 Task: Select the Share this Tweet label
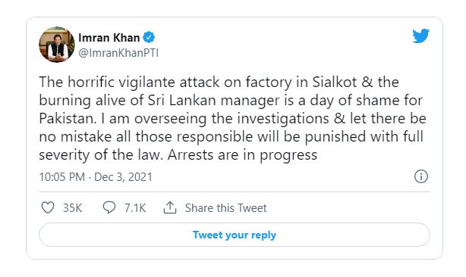click(x=226, y=208)
